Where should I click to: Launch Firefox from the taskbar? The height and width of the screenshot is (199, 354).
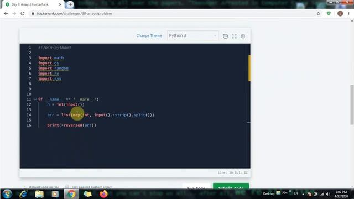[x=103, y=194]
